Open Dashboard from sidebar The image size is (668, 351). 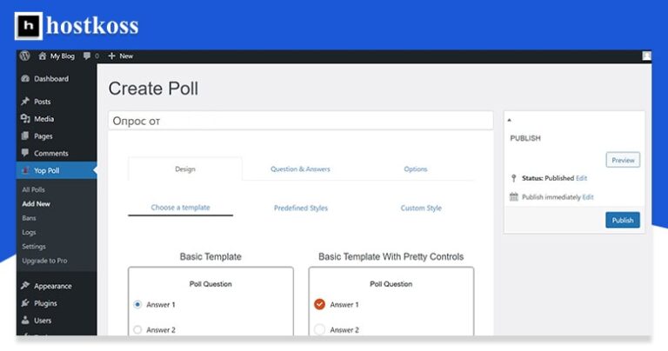[25, 79]
